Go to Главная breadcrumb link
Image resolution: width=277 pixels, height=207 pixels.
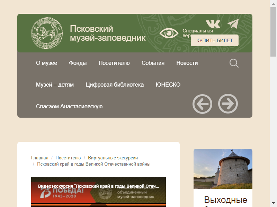(39, 158)
